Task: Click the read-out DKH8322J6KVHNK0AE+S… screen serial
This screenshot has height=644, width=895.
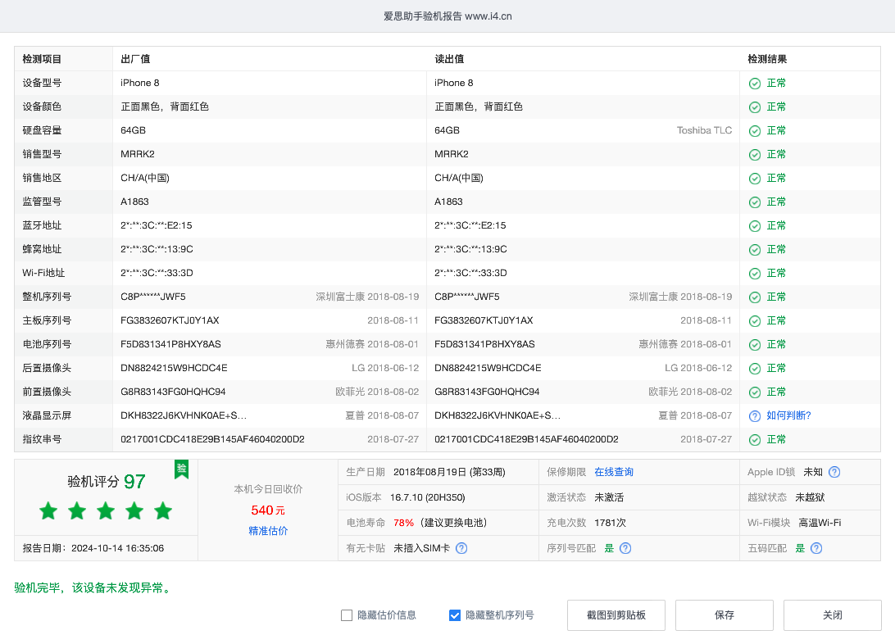Action: pyautogui.click(x=497, y=416)
